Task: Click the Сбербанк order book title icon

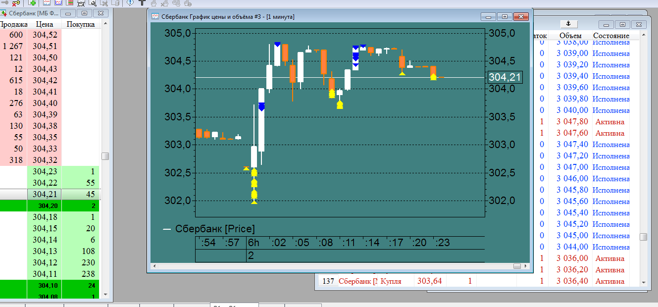Action: pos(4,13)
